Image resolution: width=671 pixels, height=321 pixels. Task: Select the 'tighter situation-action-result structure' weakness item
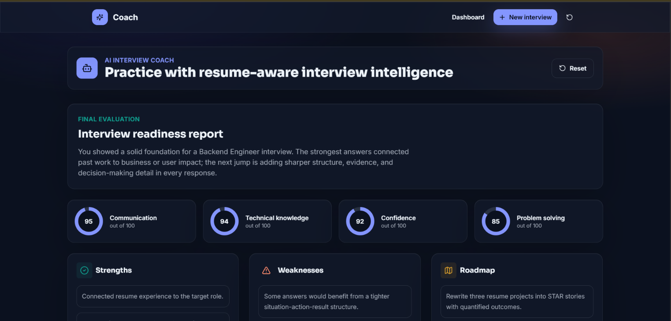click(x=335, y=302)
